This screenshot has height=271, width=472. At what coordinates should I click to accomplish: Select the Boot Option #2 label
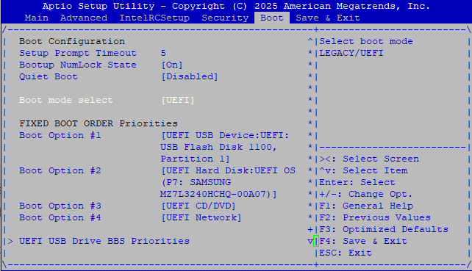coord(60,170)
